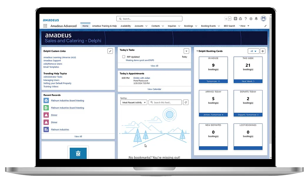Open the Administrator Tasks help topic
Viewport: 307px width, 180px height.
coord(53,77)
